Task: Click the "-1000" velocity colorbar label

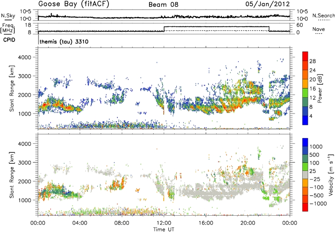Action: (318, 204)
